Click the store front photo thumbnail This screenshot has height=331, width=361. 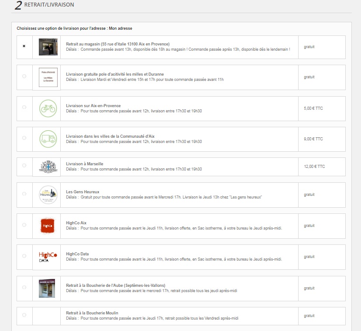pos(48,47)
